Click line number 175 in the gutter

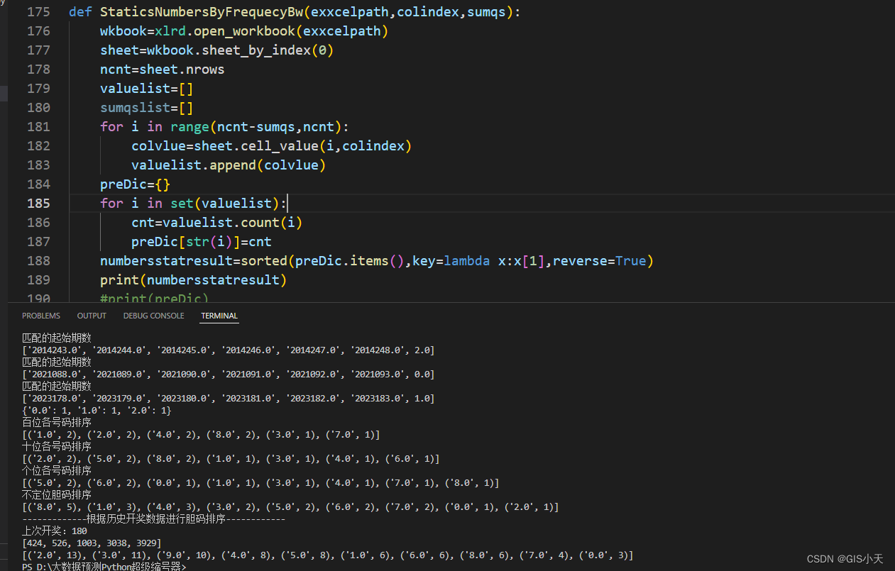pos(38,12)
